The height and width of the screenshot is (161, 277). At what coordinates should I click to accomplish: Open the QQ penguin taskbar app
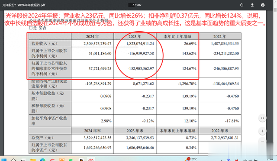coord(81,160)
